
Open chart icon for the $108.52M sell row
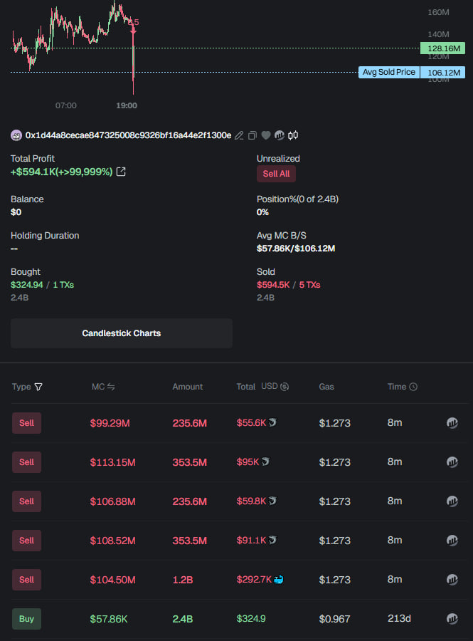click(452, 541)
